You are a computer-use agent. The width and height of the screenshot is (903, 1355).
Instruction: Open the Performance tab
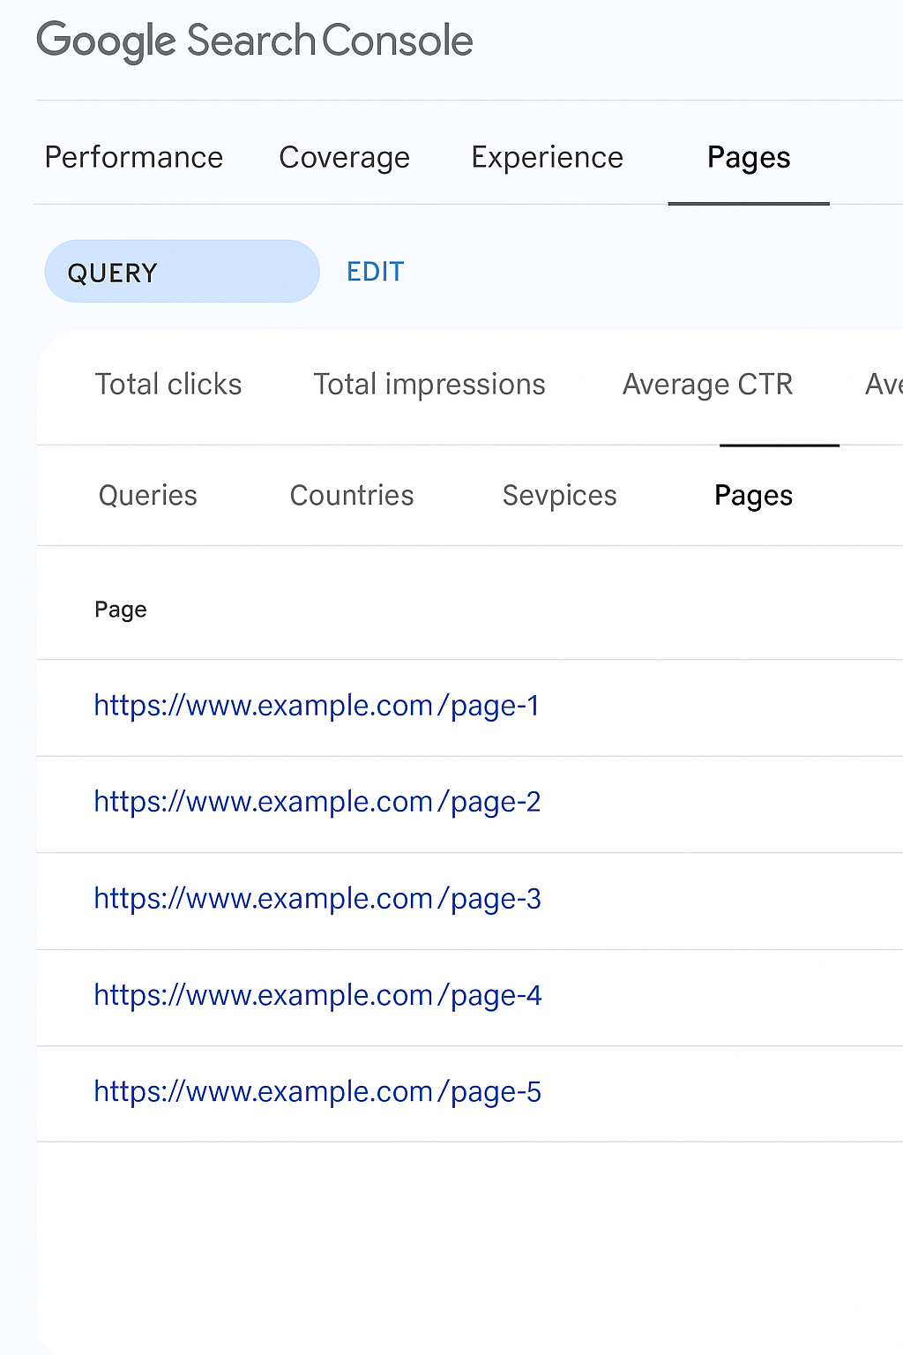coord(134,157)
